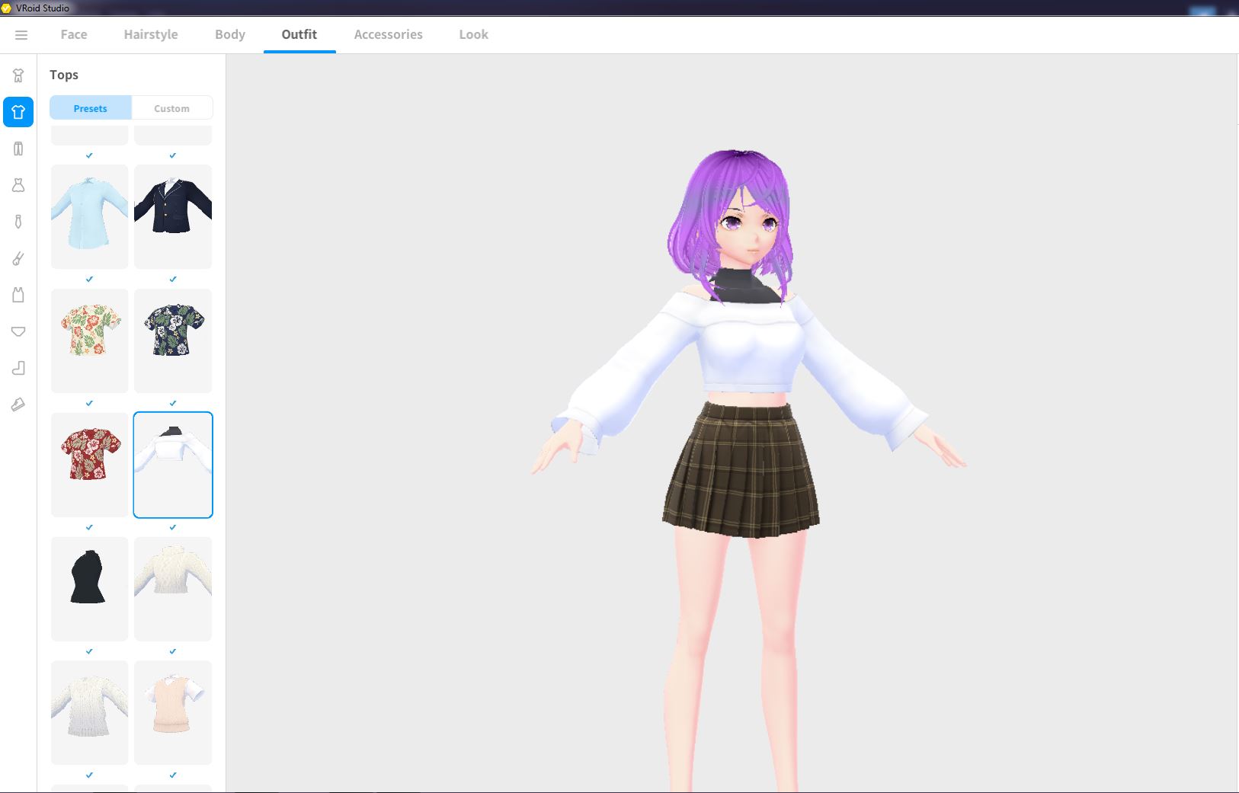The height and width of the screenshot is (793, 1239).
Task: Apply the black sleeveless turtleneck preset
Action: click(x=90, y=589)
